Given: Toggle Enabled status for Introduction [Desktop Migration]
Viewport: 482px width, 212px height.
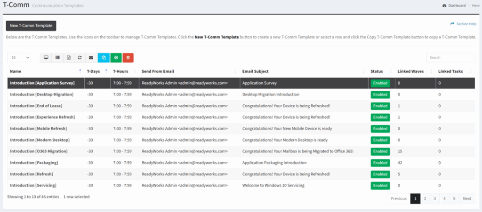Looking at the screenshot, I should point(380,94).
